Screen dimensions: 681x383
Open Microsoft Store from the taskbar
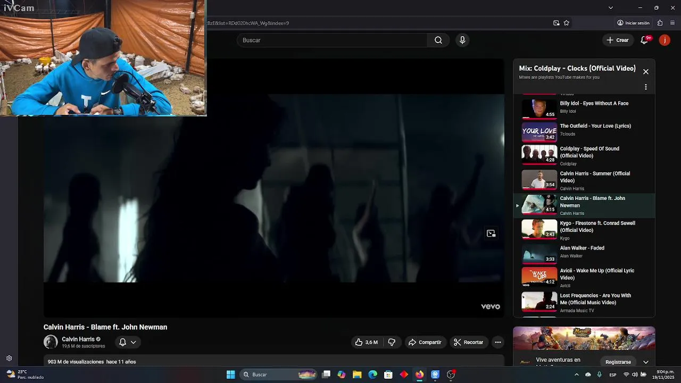(x=388, y=374)
